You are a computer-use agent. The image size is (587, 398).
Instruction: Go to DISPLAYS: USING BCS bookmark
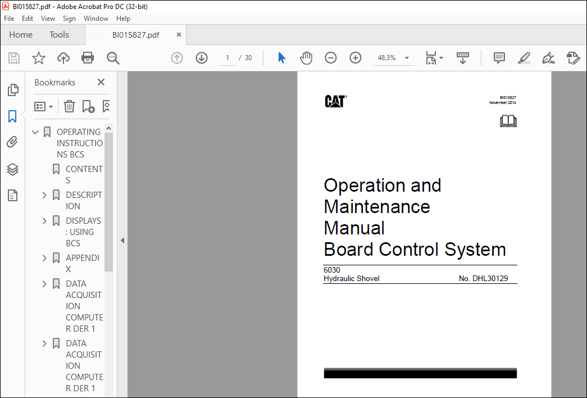83,232
